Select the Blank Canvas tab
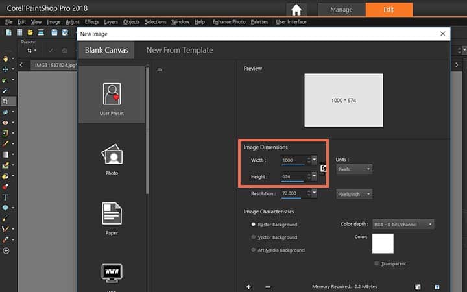This screenshot has width=467, height=292. (x=106, y=50)
